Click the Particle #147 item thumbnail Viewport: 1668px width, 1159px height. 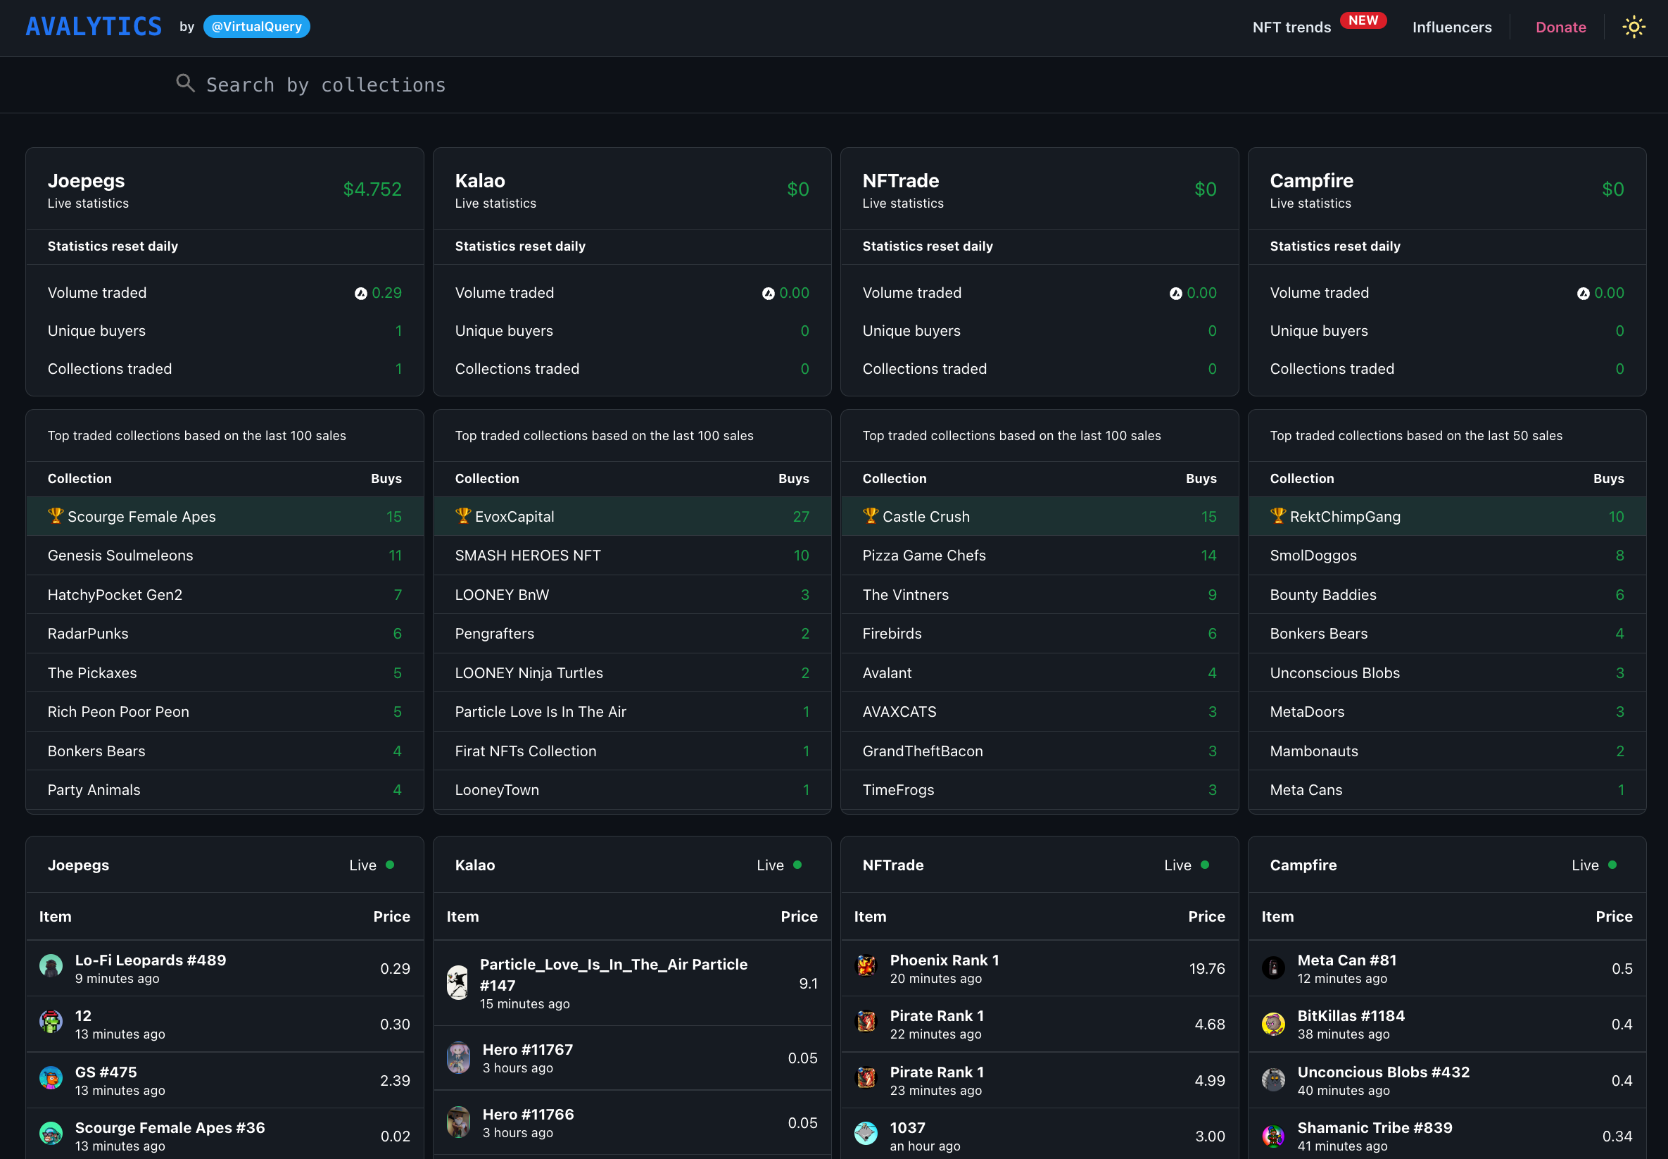pyautogui.click(x=458, y=982)
